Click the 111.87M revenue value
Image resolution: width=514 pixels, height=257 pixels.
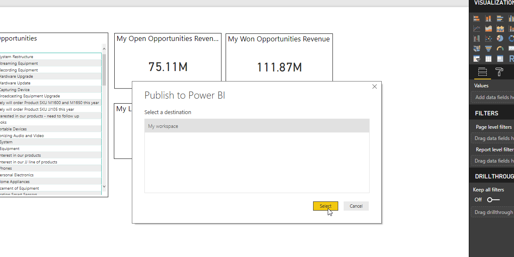tap(279, 67)
